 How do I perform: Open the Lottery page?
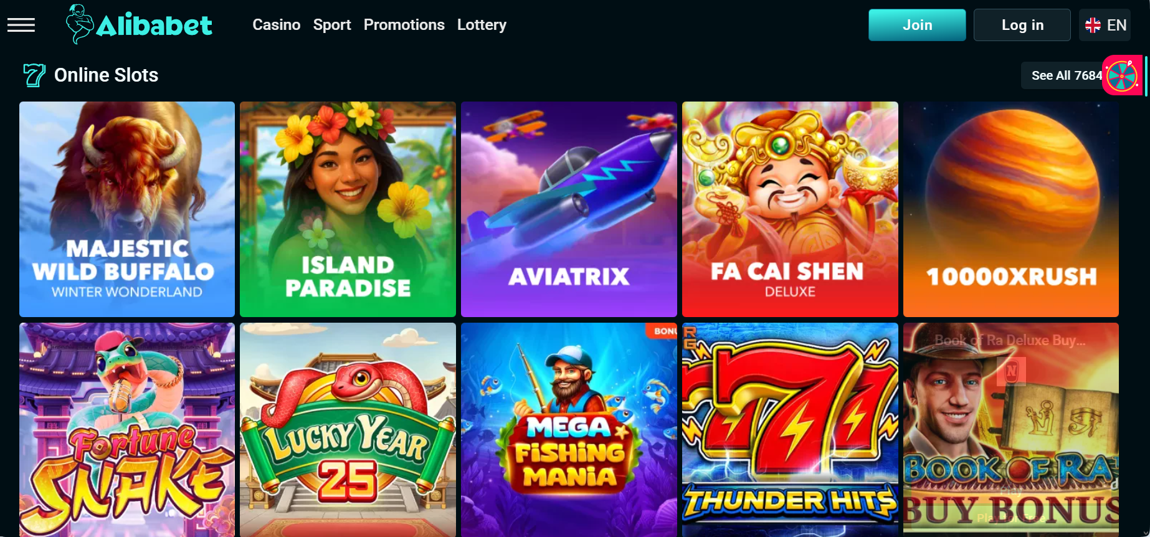click(x=482, y=25)
